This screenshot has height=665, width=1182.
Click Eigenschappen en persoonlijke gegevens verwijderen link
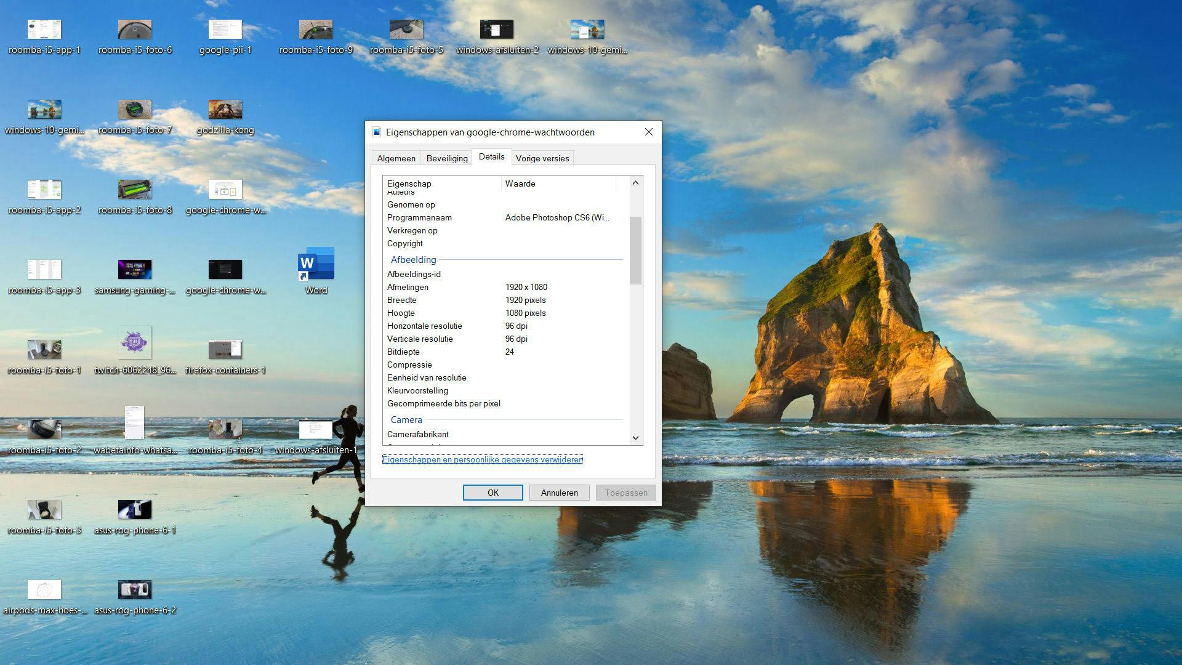(x=482, y=459)
